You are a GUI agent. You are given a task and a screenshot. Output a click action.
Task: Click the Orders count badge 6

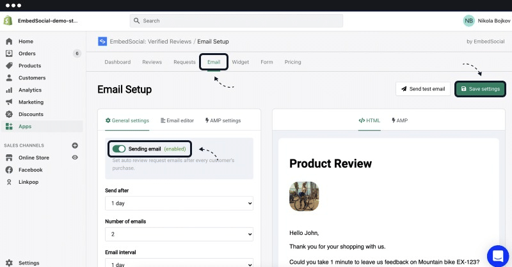click(77, 54)
